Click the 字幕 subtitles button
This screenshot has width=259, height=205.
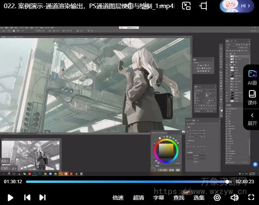coord(159,198)
